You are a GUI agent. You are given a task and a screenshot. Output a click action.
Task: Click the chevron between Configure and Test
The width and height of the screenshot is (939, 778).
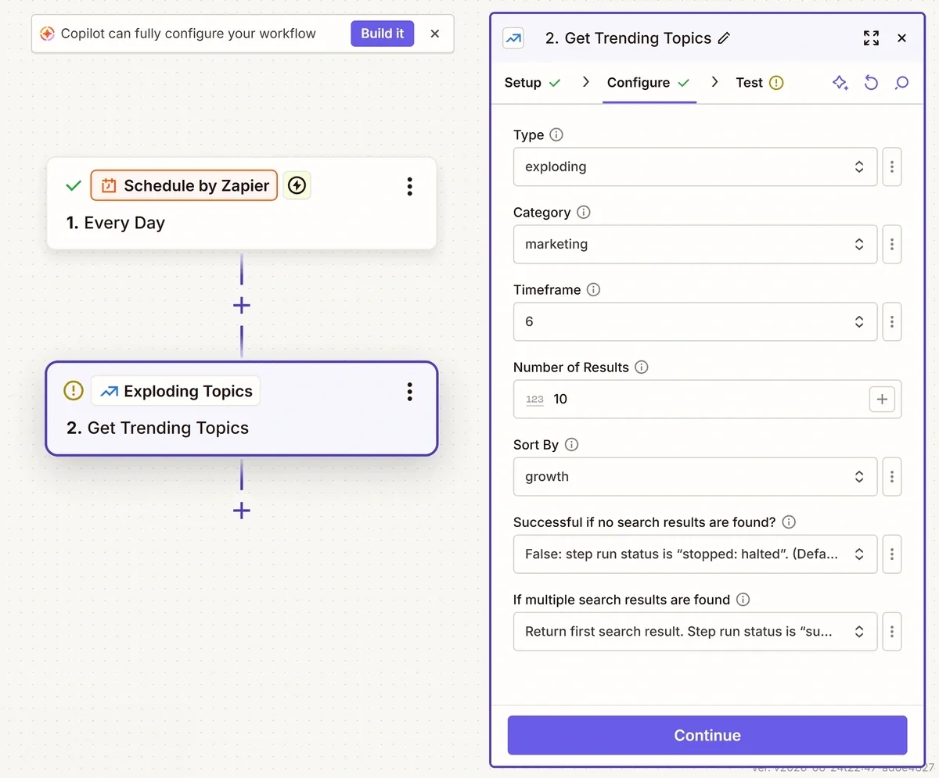714,82
